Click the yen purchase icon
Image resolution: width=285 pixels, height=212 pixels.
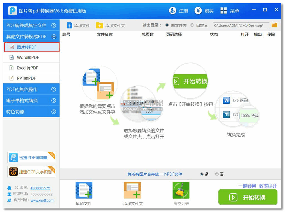coord(198,11)
